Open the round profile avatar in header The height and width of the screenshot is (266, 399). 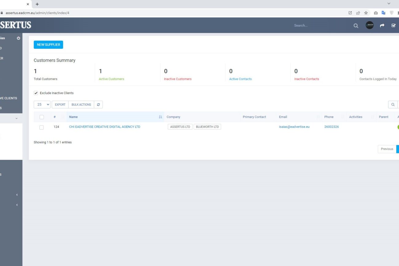[370, 25]
